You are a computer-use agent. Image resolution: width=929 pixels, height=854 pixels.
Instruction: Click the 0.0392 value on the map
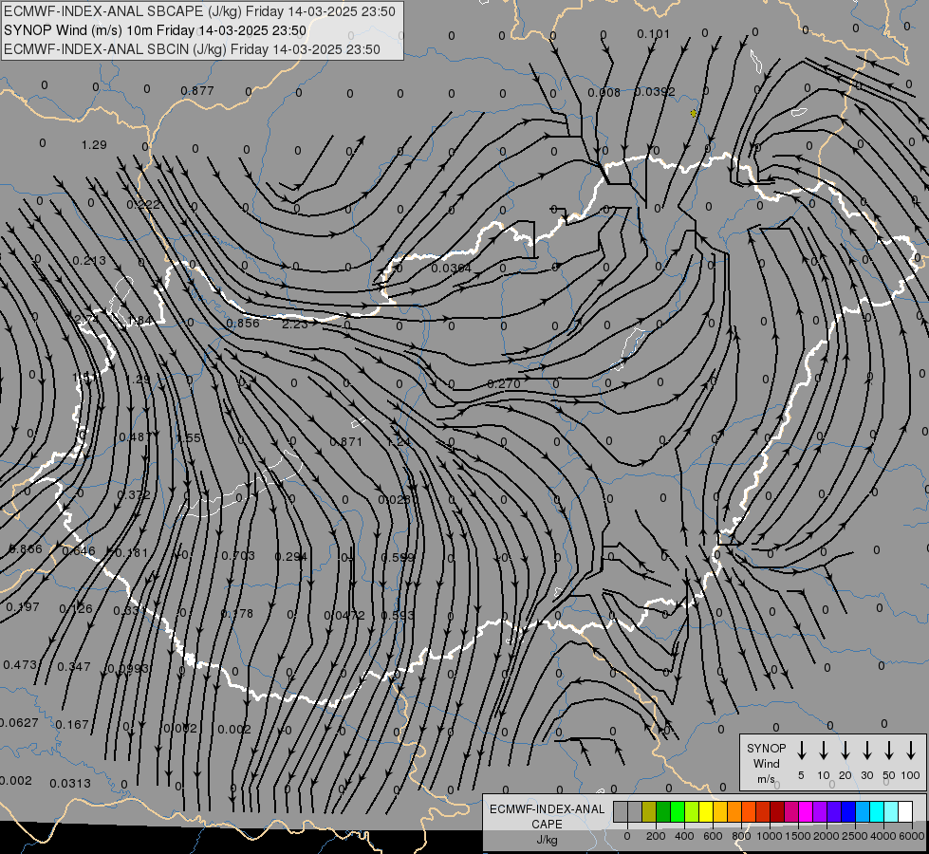point(655,92)
